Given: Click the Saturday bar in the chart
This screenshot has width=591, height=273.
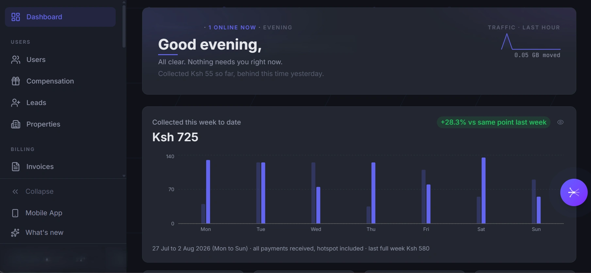Looking at the screenshot, I should pos(484,190).
